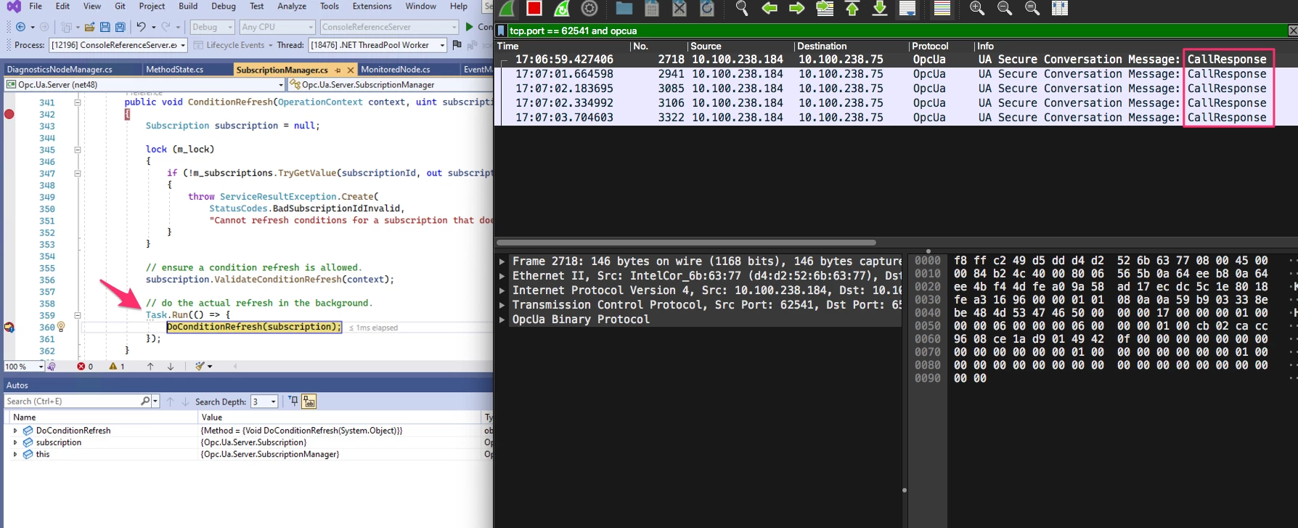Open Wireshark capture options gear
This screenshot has width=1298, height=528.
[x=589, y=8]
